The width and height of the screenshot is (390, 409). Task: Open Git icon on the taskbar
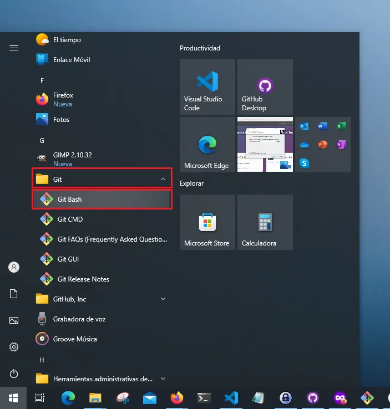pos(367,398)
